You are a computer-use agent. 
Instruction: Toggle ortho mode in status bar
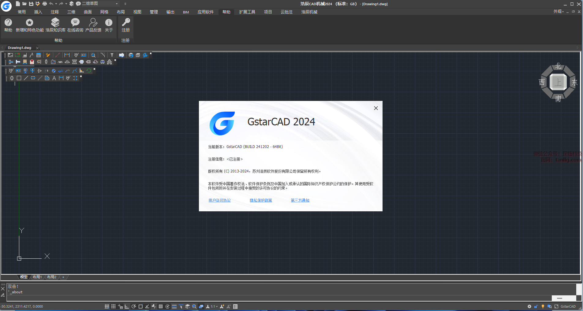pyautogui.click(x=127, y=306)
